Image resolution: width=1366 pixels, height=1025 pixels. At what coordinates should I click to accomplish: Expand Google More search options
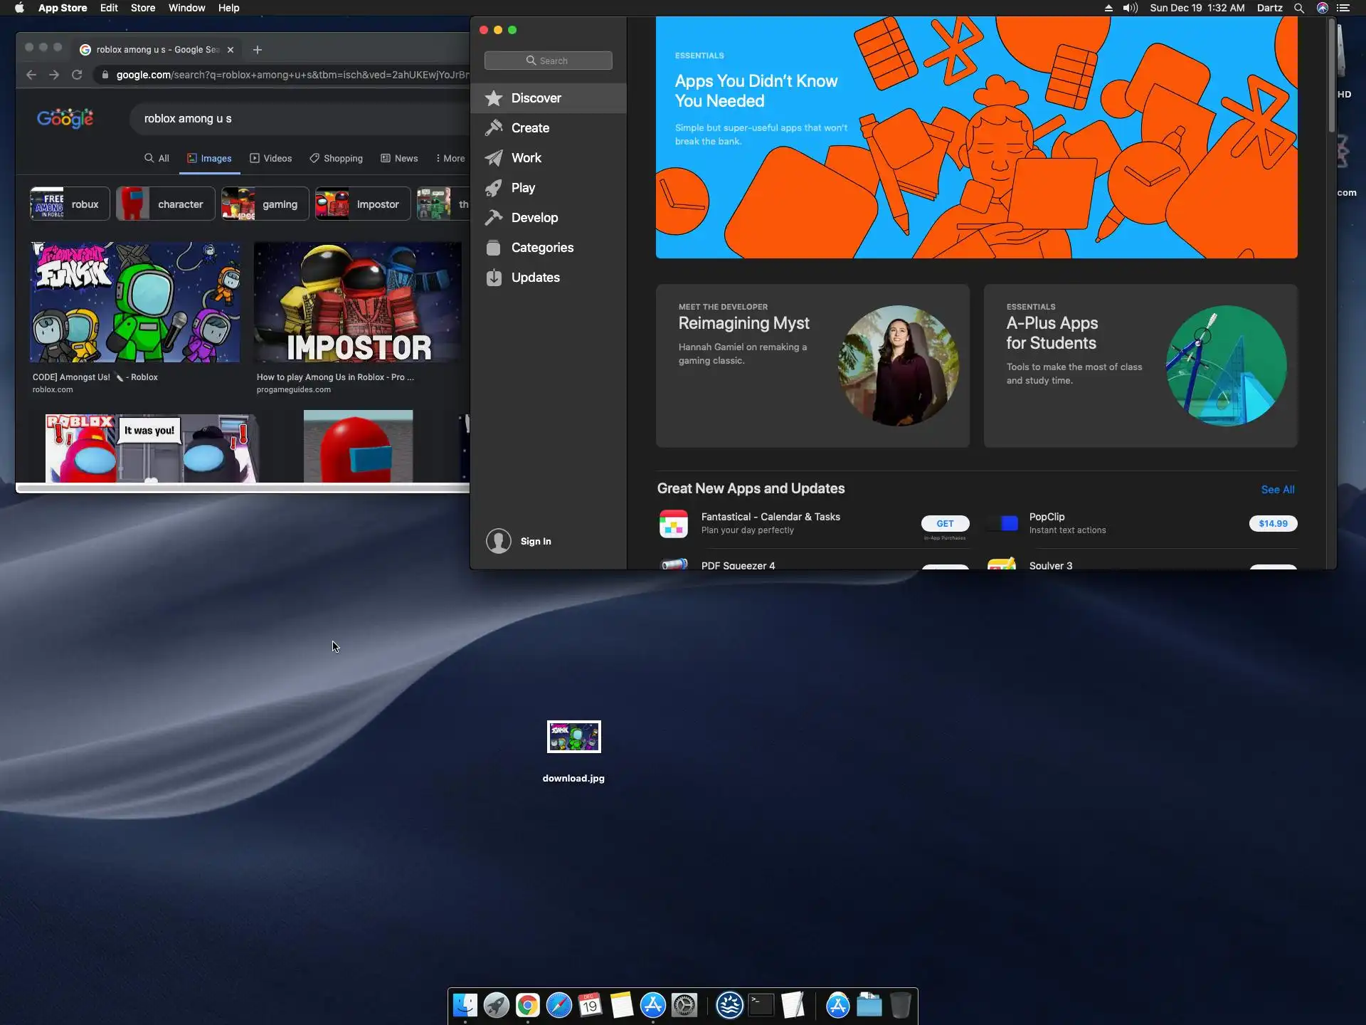[x=450, y=158]
